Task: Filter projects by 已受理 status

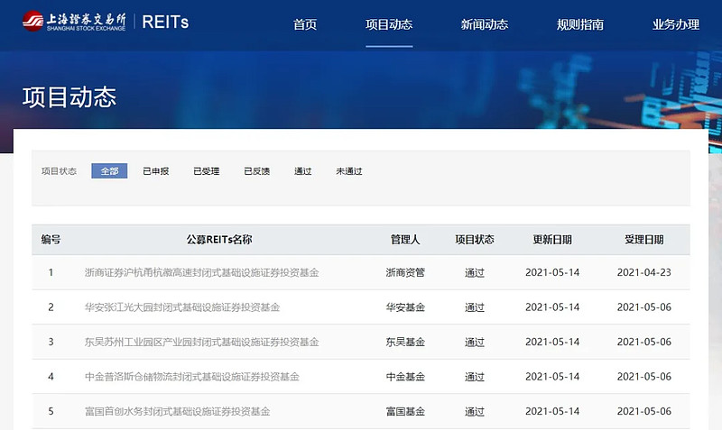Action: click(207, 171)
